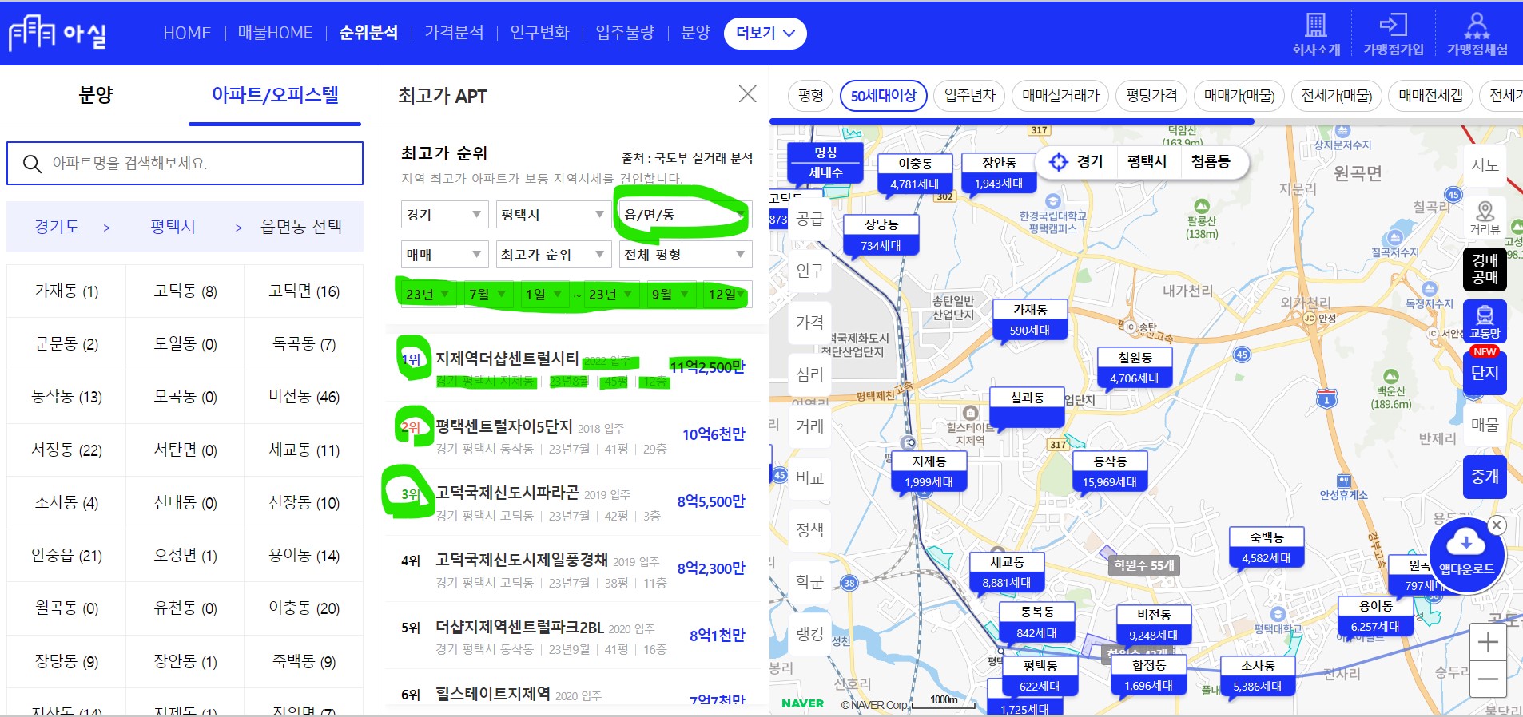Viewport: 1523px width, 717px height.
Task: Open the 최고가 순위 sort dropdown
Action: point(553,255)
